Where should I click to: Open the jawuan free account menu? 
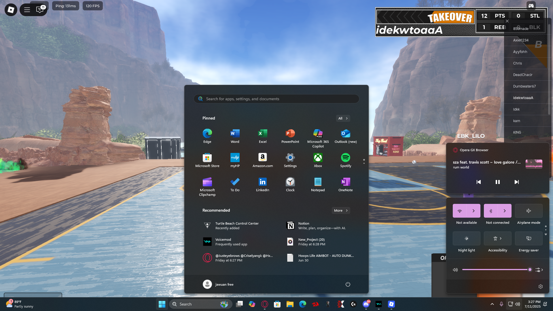tap(218, 284)
